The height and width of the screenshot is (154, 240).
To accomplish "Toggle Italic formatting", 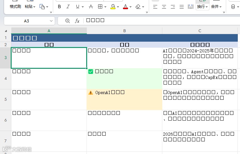I will point(68,7).
